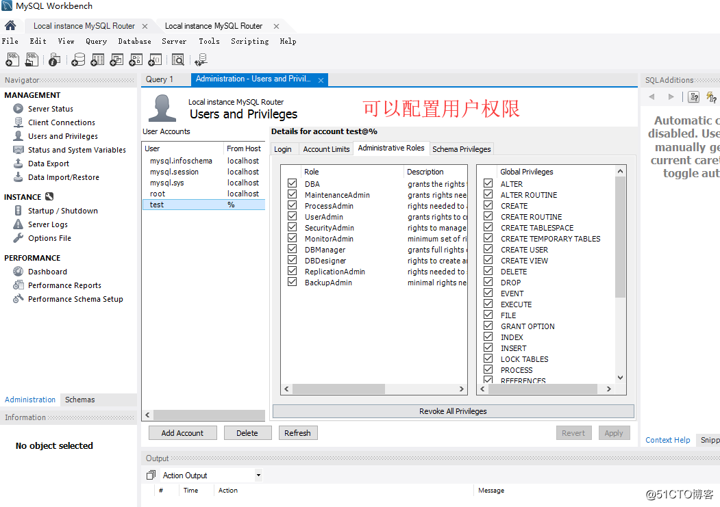Screen dimensions: 720x507
Task: Click the Role list horizontal scrollbar thumb
Action: click(338, 389)
